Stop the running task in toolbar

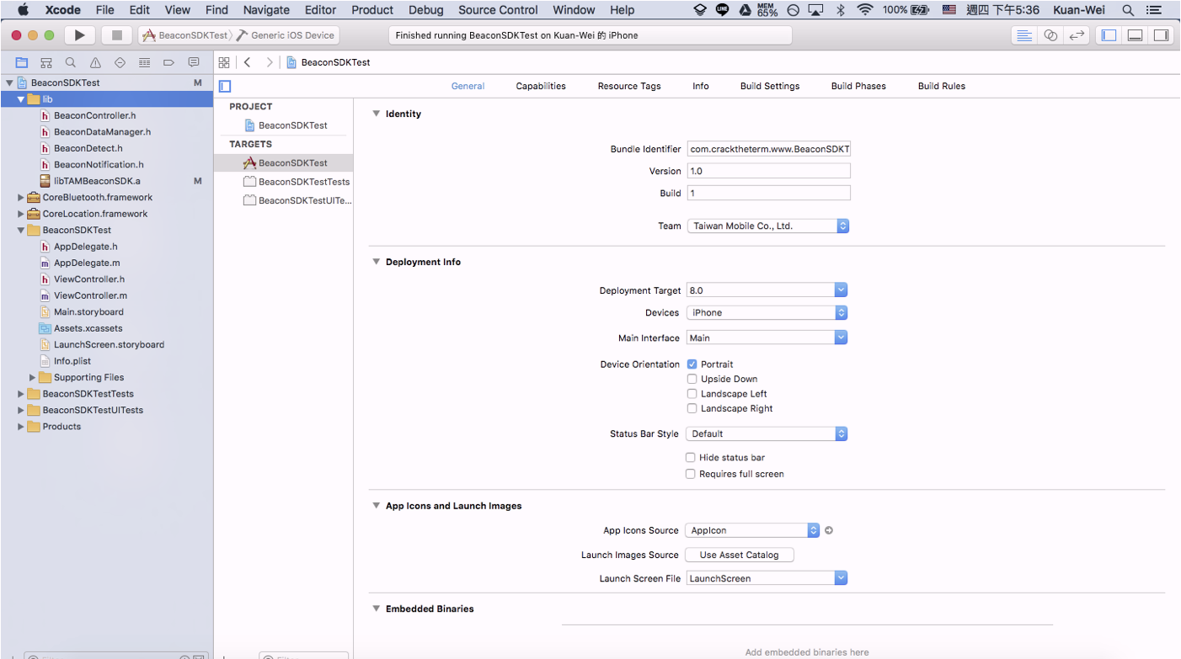(117, 35)
